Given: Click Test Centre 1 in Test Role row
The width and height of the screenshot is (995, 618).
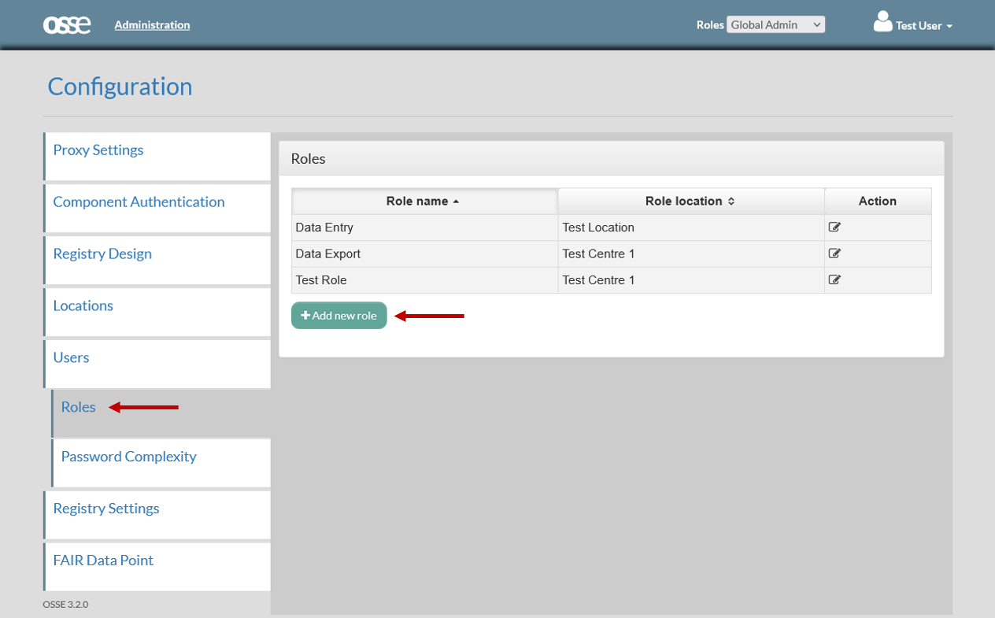Looking at the screenshot, I should coord(691,279).
